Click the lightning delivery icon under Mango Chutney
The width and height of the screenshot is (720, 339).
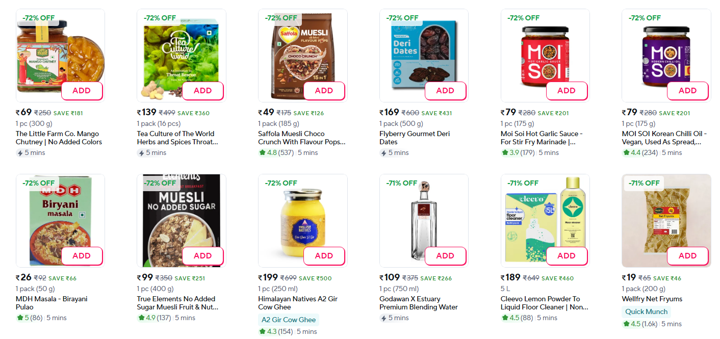tap(19, 152)
